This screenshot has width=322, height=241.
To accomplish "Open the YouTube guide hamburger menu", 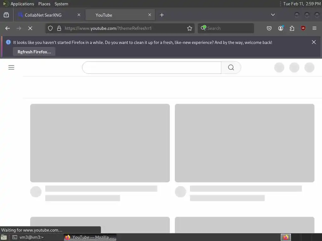I will coord(11,67).
